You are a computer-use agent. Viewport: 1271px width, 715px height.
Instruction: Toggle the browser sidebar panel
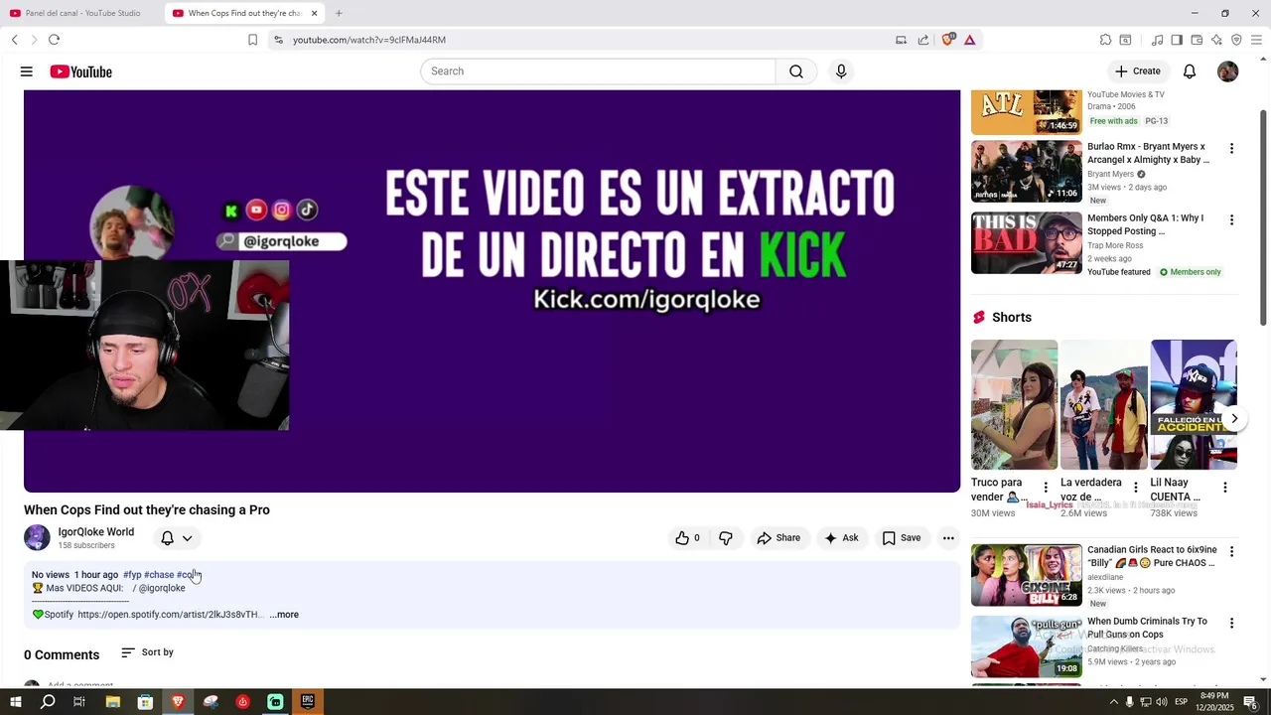point(1177,40)
